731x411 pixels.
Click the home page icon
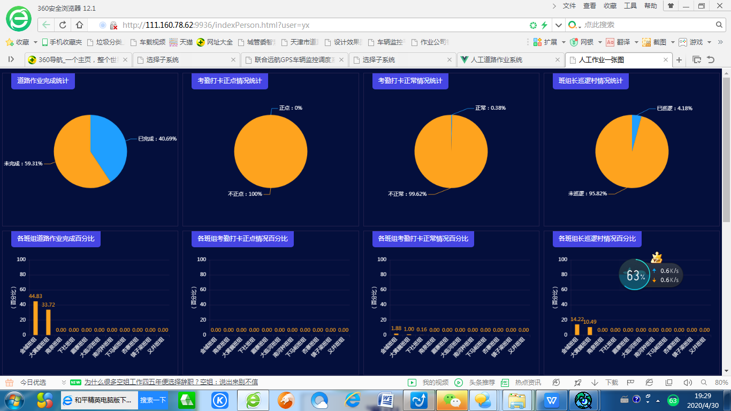pos(79,25)
